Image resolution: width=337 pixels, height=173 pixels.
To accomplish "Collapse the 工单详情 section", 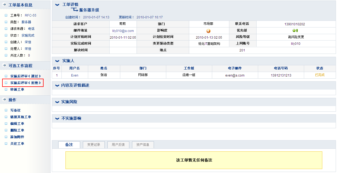I will pos(57,5).
